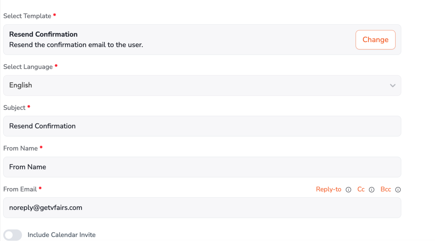The height and width of the screenshot is (241, 435).
Task: Toggle the Include Calendar Invite switch
Action: 13,235
